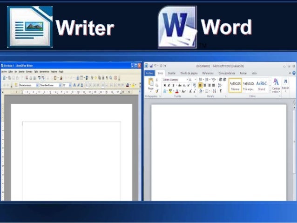Open Writer's font size 12 dropdown
This screenshot has height=223, width=297.
pos(70,85)
